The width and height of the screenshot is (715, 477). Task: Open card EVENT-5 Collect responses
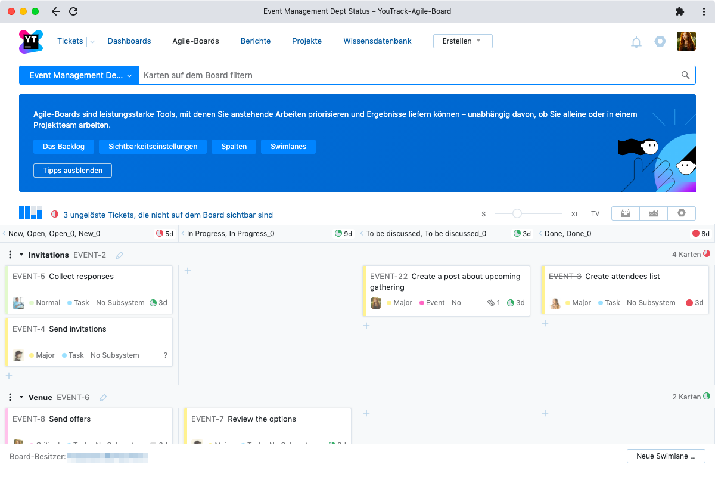point(89,290)
